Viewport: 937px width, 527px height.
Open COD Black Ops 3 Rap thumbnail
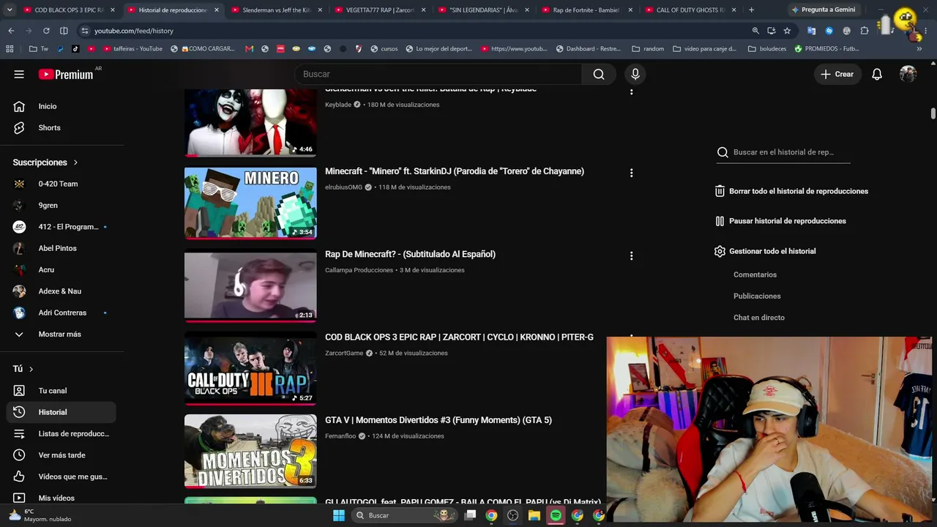pyautogui.click(x=250, y=368)
